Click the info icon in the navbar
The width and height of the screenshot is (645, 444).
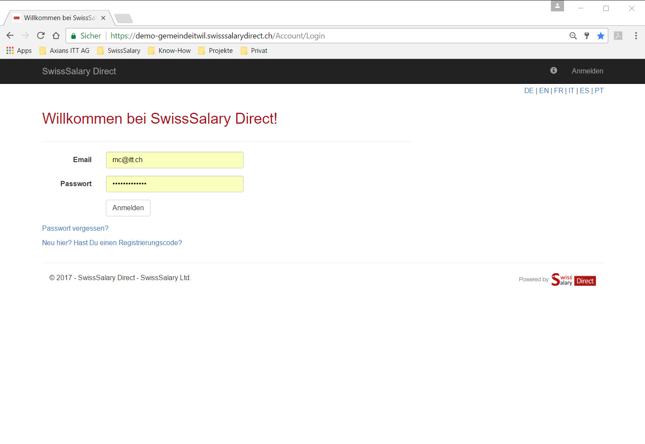pyautogui.click(x=554, y=70)
